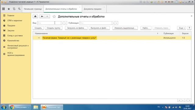The width and height of the screenshot is (195, 110).
Task: Click the Публикация filter input field
Action: (x=96, y=23)
